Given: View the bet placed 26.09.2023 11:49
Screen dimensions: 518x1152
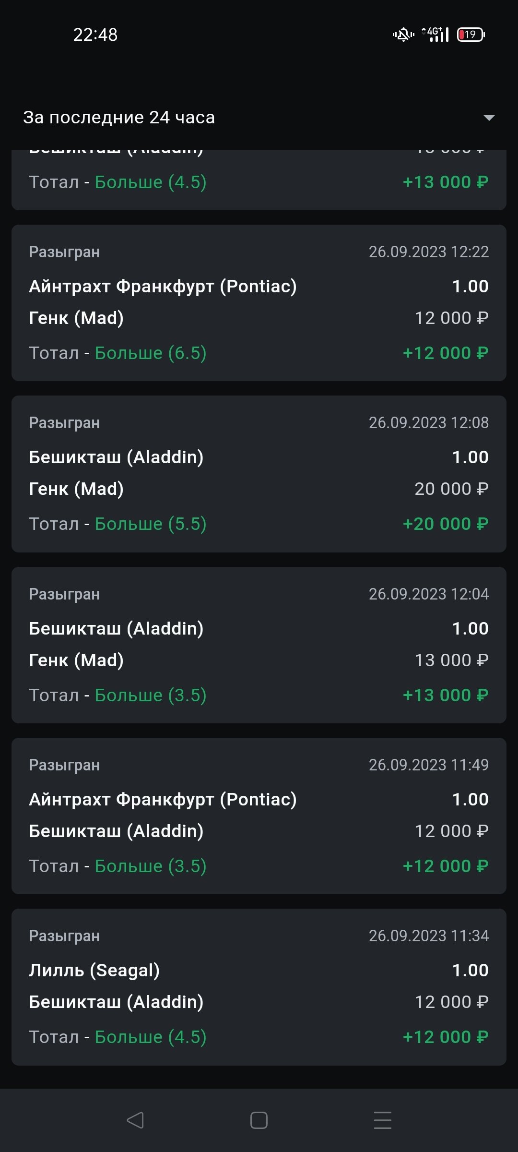Looking at the screenshot, I should pos(259,816).
